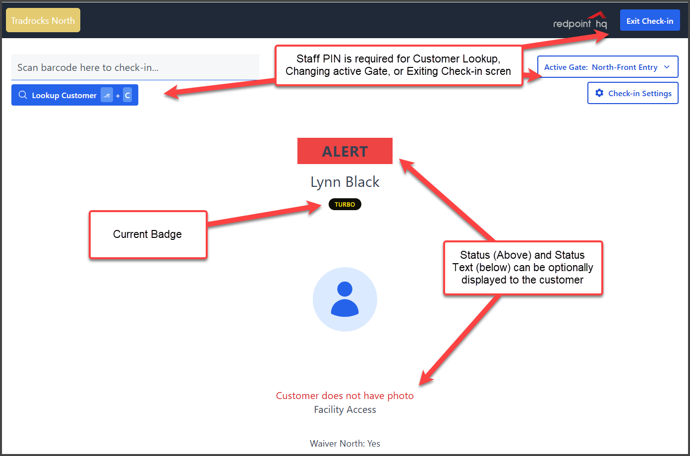Screen dimensions: 690x456
Task: Click the magnifier icon in Lookup Customer
Action: (23, 95)
